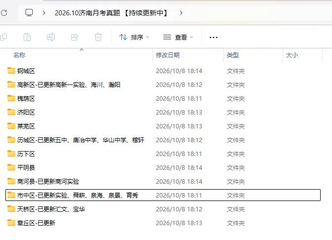Click the folder icon of 济阳区

coord(11,112)
